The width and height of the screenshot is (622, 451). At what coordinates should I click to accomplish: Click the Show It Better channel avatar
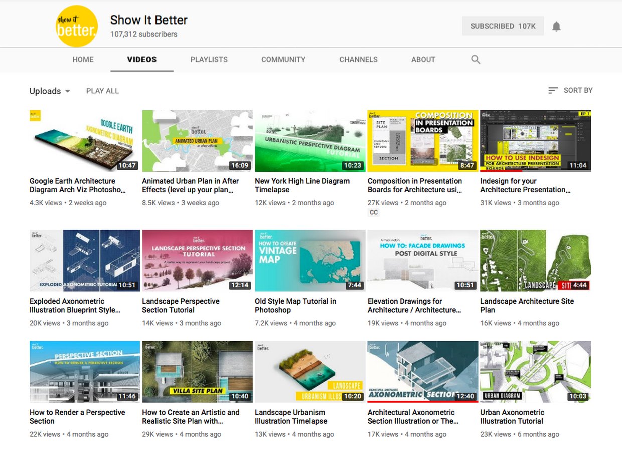77,26
